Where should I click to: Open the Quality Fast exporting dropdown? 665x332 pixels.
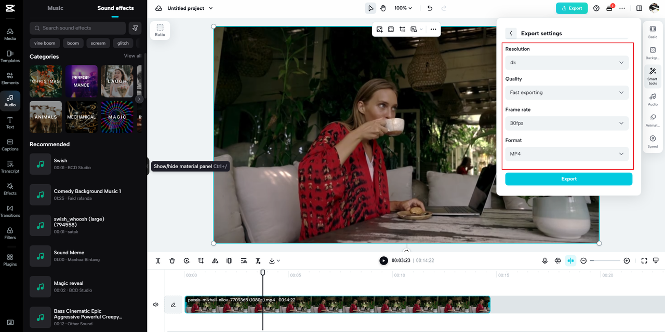pos(567,93)
